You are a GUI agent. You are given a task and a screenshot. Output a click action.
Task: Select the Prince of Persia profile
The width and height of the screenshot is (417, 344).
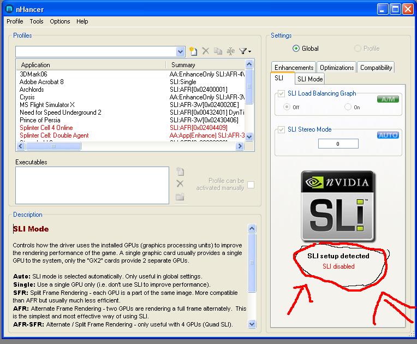click(x=131, y=120)
